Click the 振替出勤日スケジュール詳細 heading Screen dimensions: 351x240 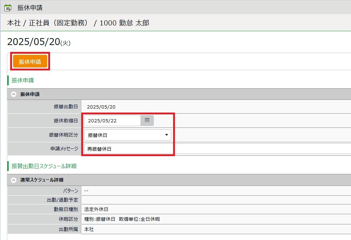pos(44,166)
